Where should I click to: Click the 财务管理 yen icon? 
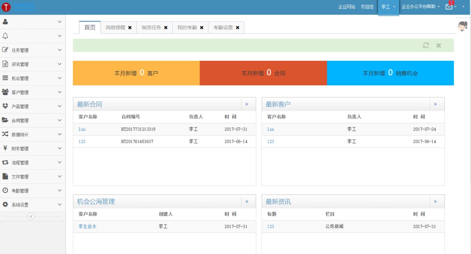[5, 148]
